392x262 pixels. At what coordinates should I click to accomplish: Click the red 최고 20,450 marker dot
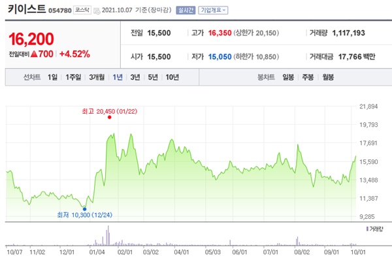(110, 117)
